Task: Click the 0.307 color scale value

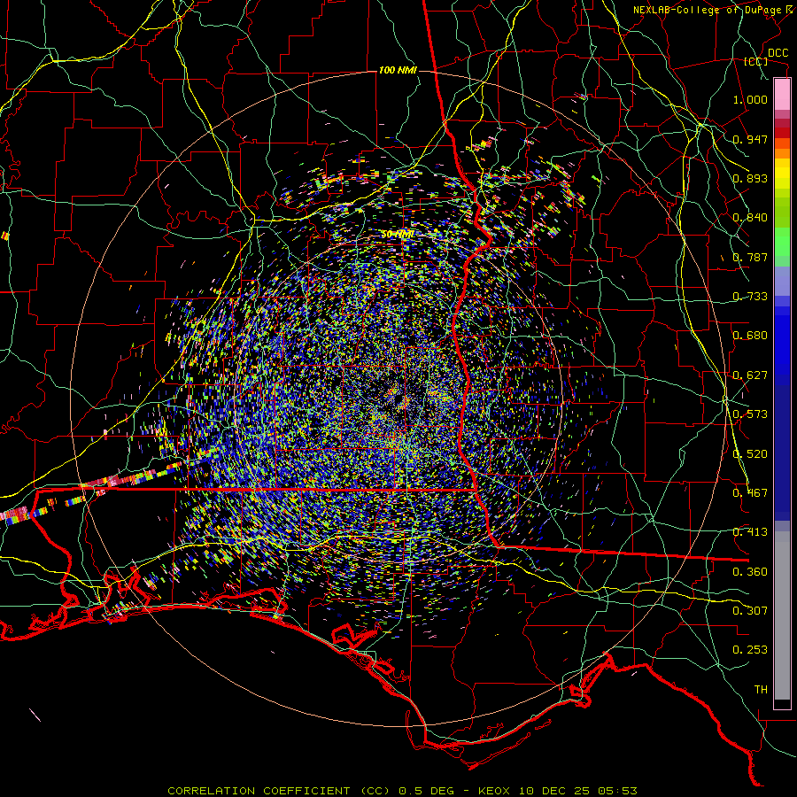Action: point(750,611)
